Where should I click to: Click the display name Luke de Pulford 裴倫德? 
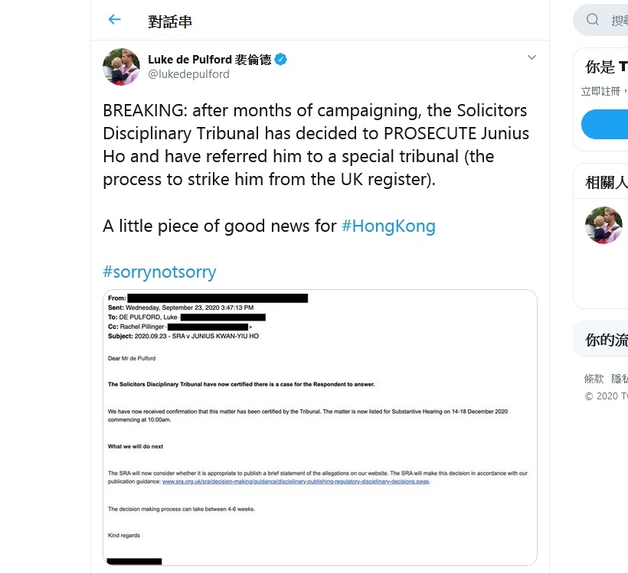pyautogui.click(x=209, y=60)
